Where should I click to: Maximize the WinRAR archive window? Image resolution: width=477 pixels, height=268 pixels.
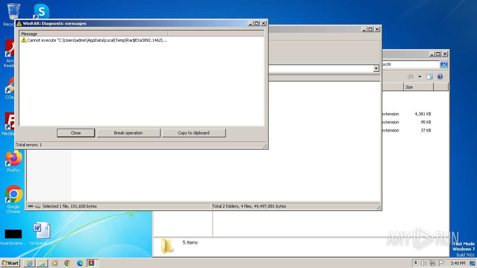(370, 29)
